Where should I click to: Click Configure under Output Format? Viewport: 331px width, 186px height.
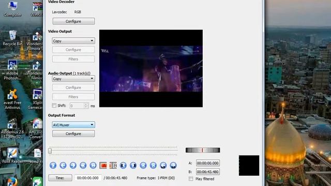(x=73, y=134)
